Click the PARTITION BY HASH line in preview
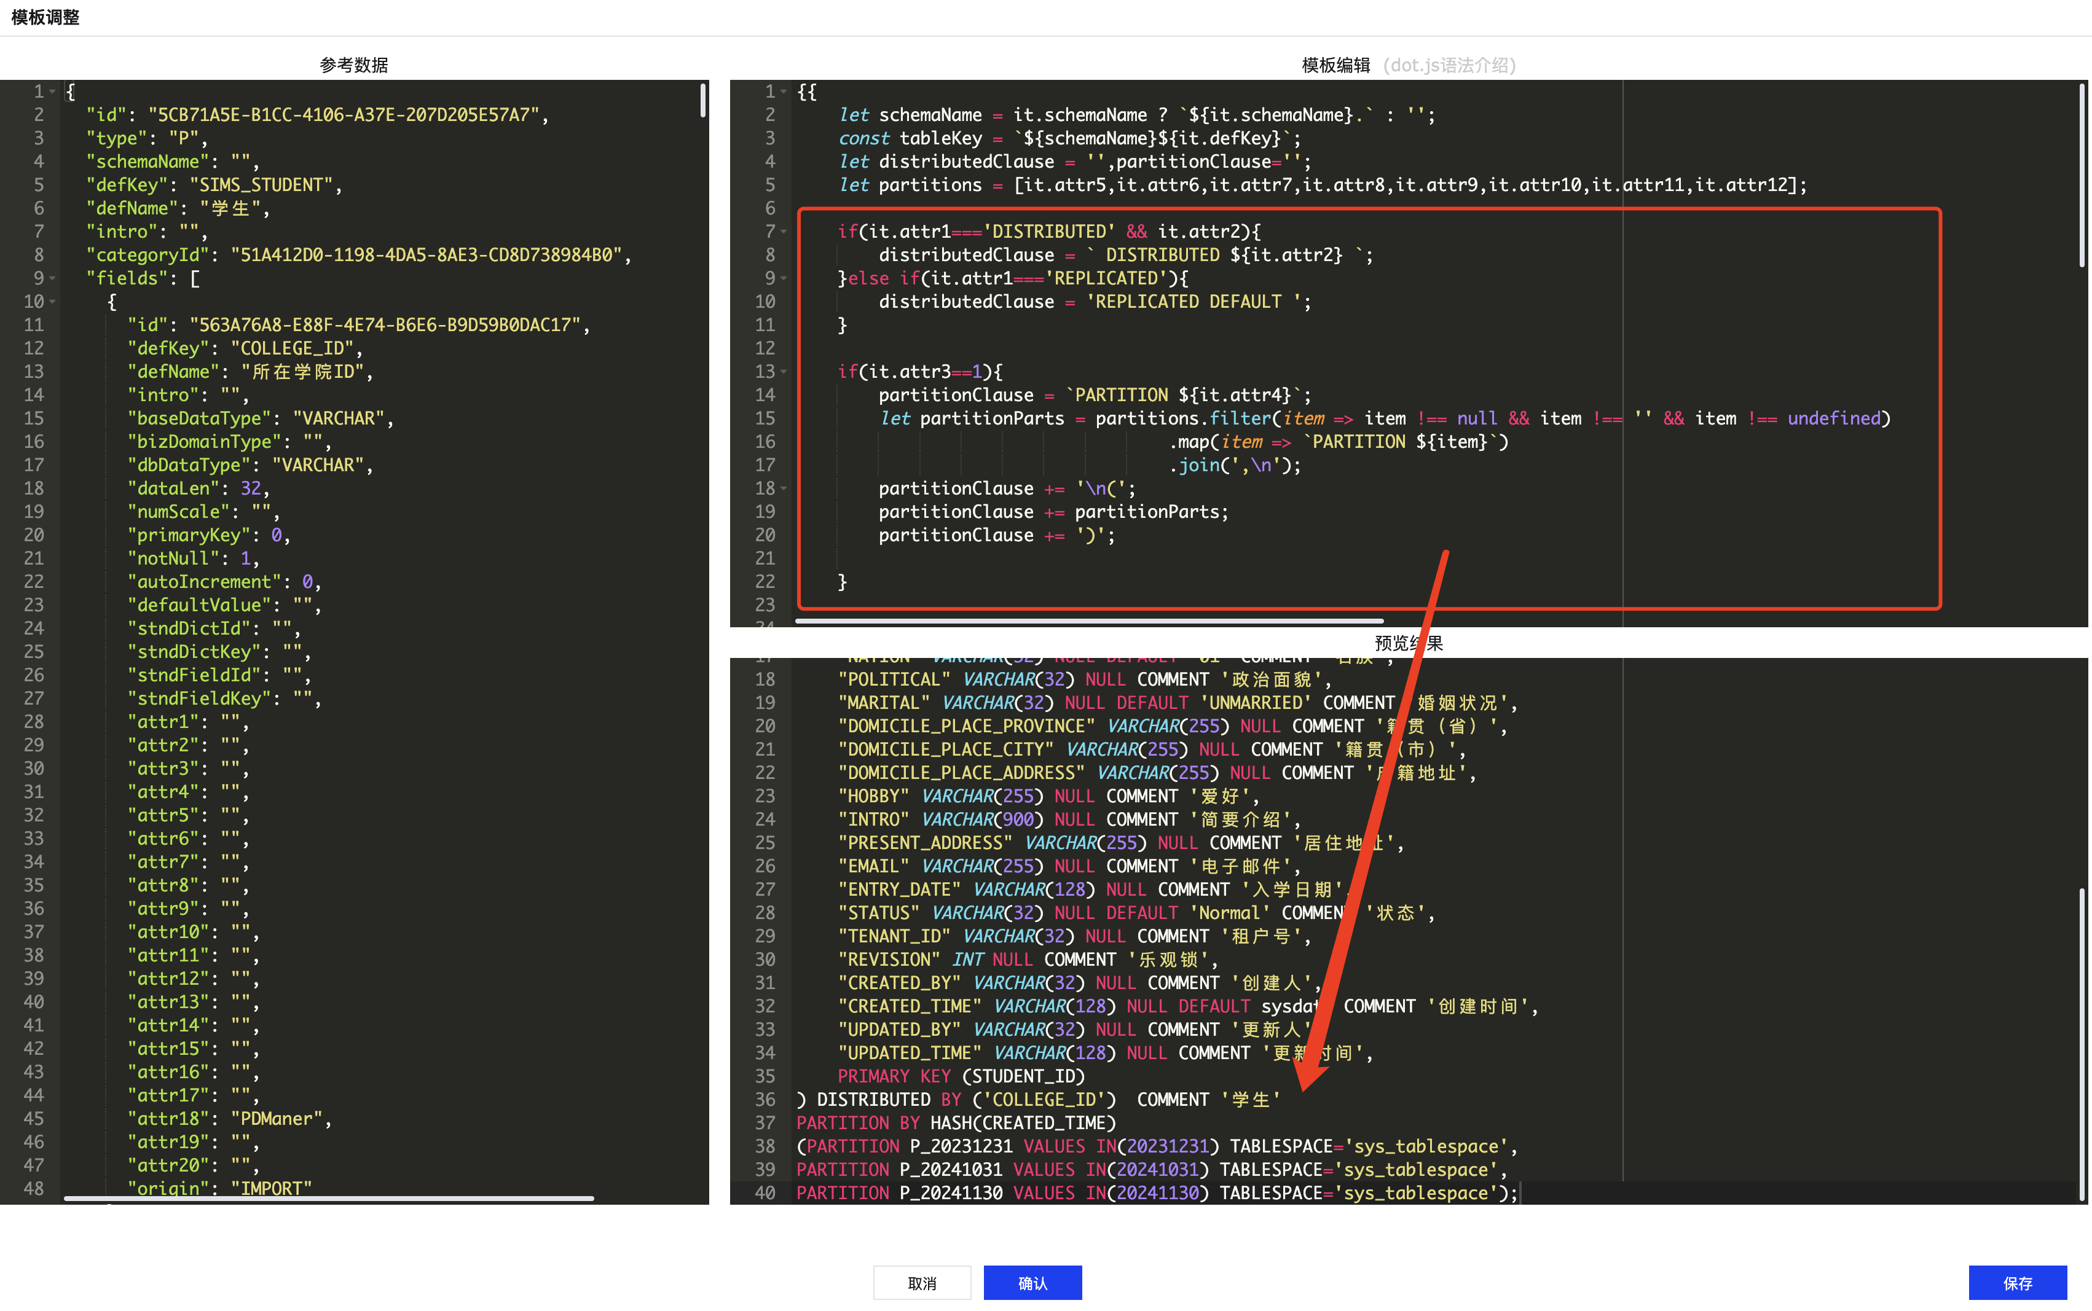This screenshot has width=2092, height=1311. click(x=954, y=1122)
